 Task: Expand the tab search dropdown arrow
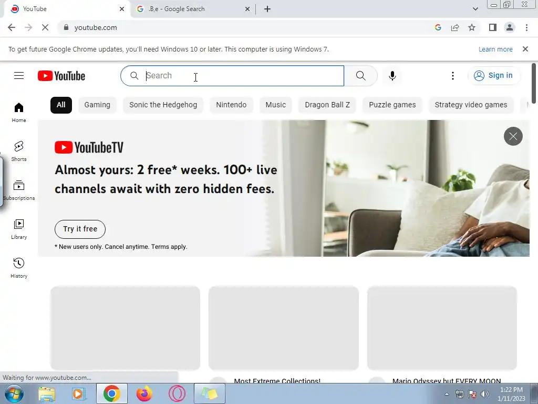tap(475, 9)
